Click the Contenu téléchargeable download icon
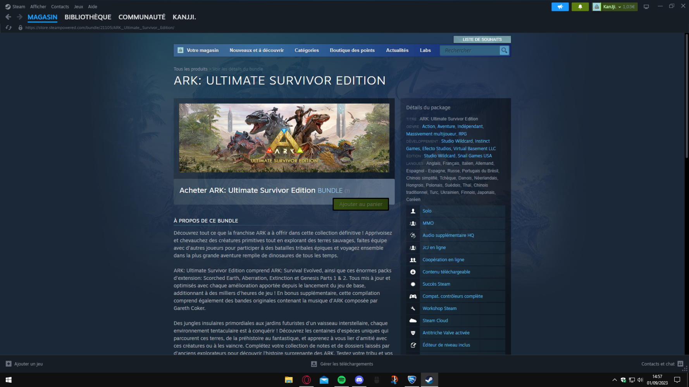 413,272
